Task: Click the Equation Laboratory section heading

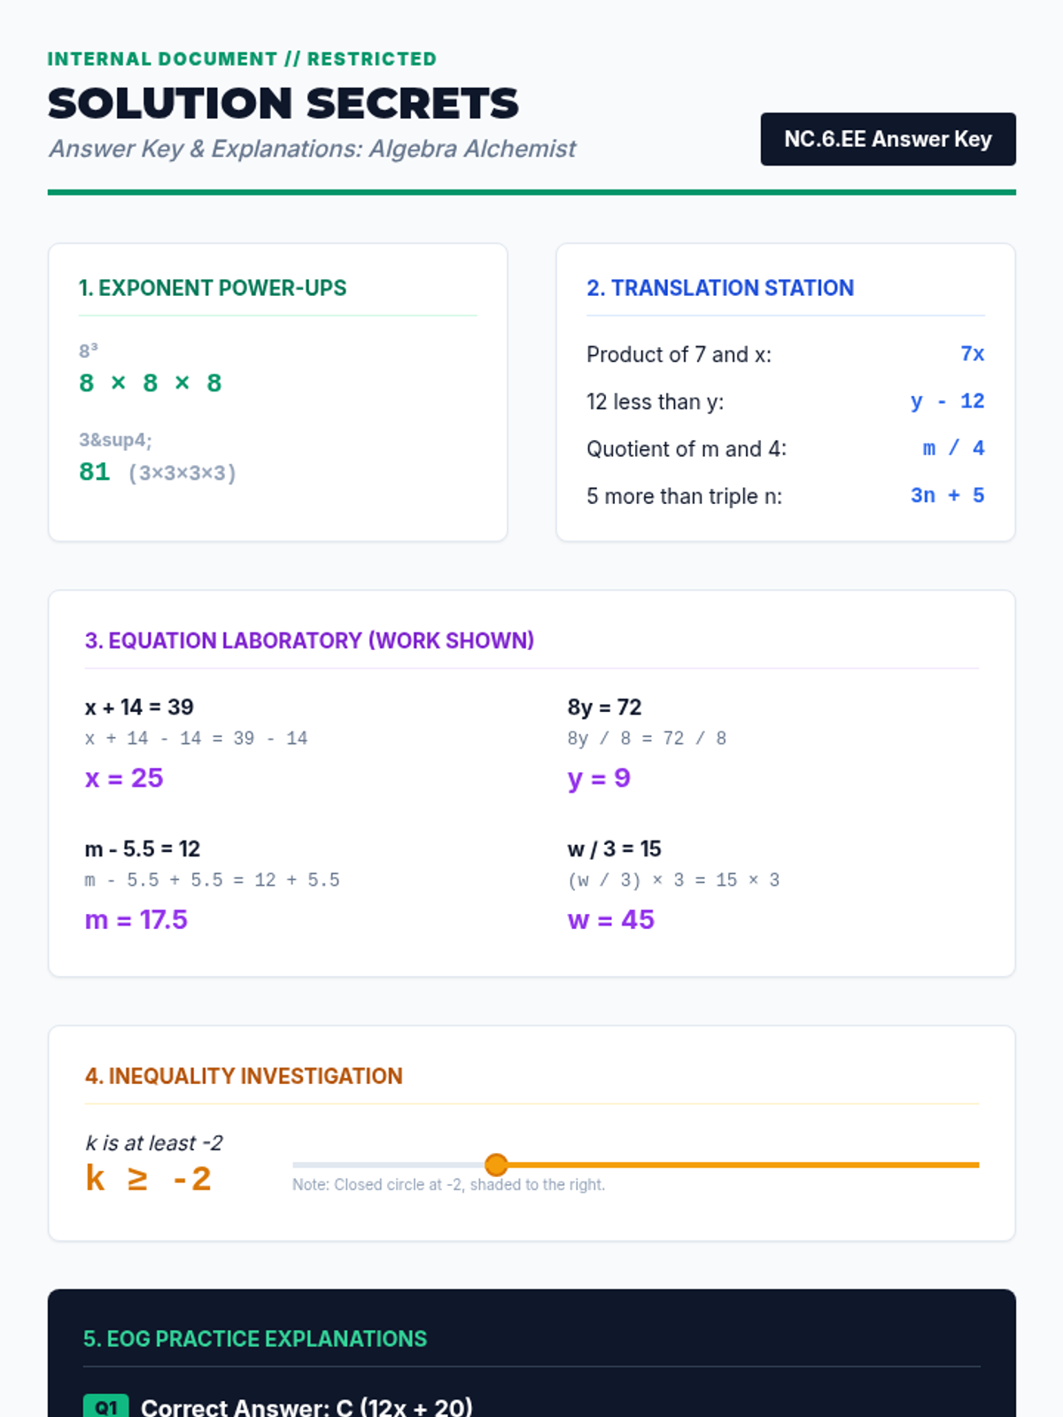Action: pyautogui.click(x=309, y=640)
